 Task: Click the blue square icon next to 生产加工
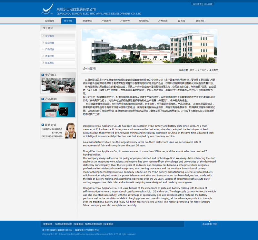(x=43, y=75)
